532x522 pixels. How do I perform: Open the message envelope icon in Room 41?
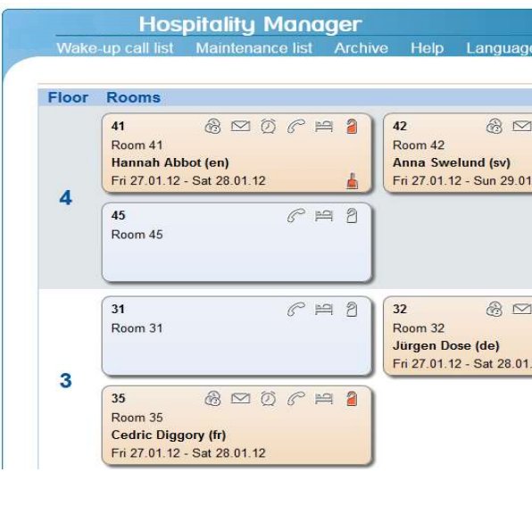(x=240, y=126)
